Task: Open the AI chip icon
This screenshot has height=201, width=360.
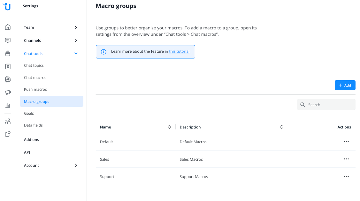Action: [x=8, y=79]
